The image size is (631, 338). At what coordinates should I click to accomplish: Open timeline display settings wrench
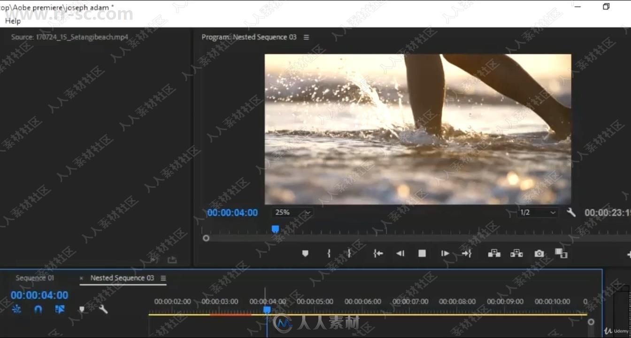(x=103, y=309)
